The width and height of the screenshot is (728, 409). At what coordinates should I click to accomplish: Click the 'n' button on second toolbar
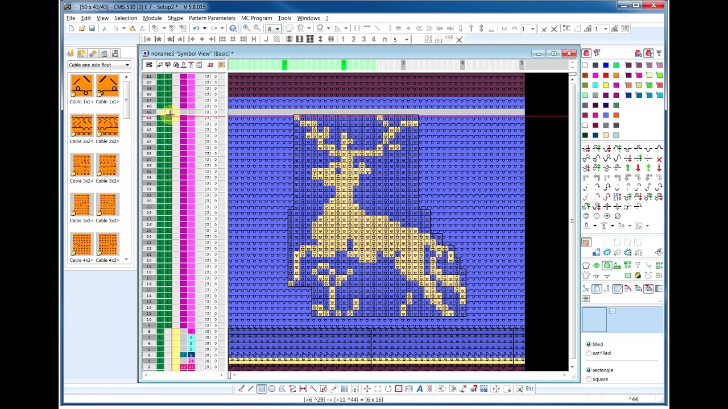(385, 39)
